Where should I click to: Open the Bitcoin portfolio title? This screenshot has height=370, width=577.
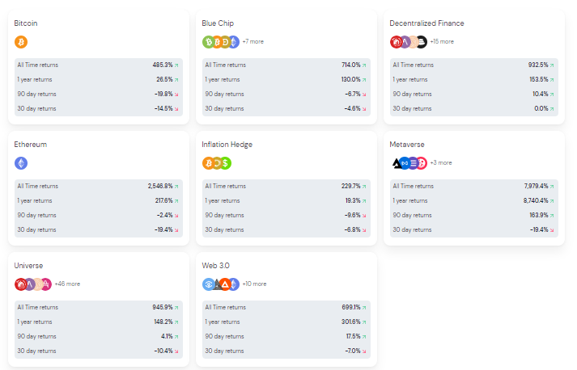(26, 23)
